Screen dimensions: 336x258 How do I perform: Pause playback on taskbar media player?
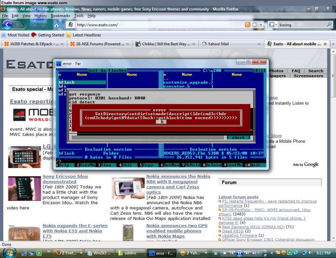(x=239, y=253)
